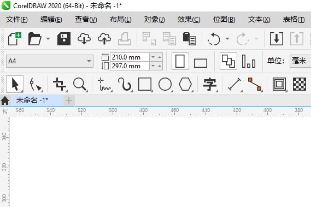Click the Save floppy disk icon
This screenshot has height=207, width=311.
(x=64, y=39)
